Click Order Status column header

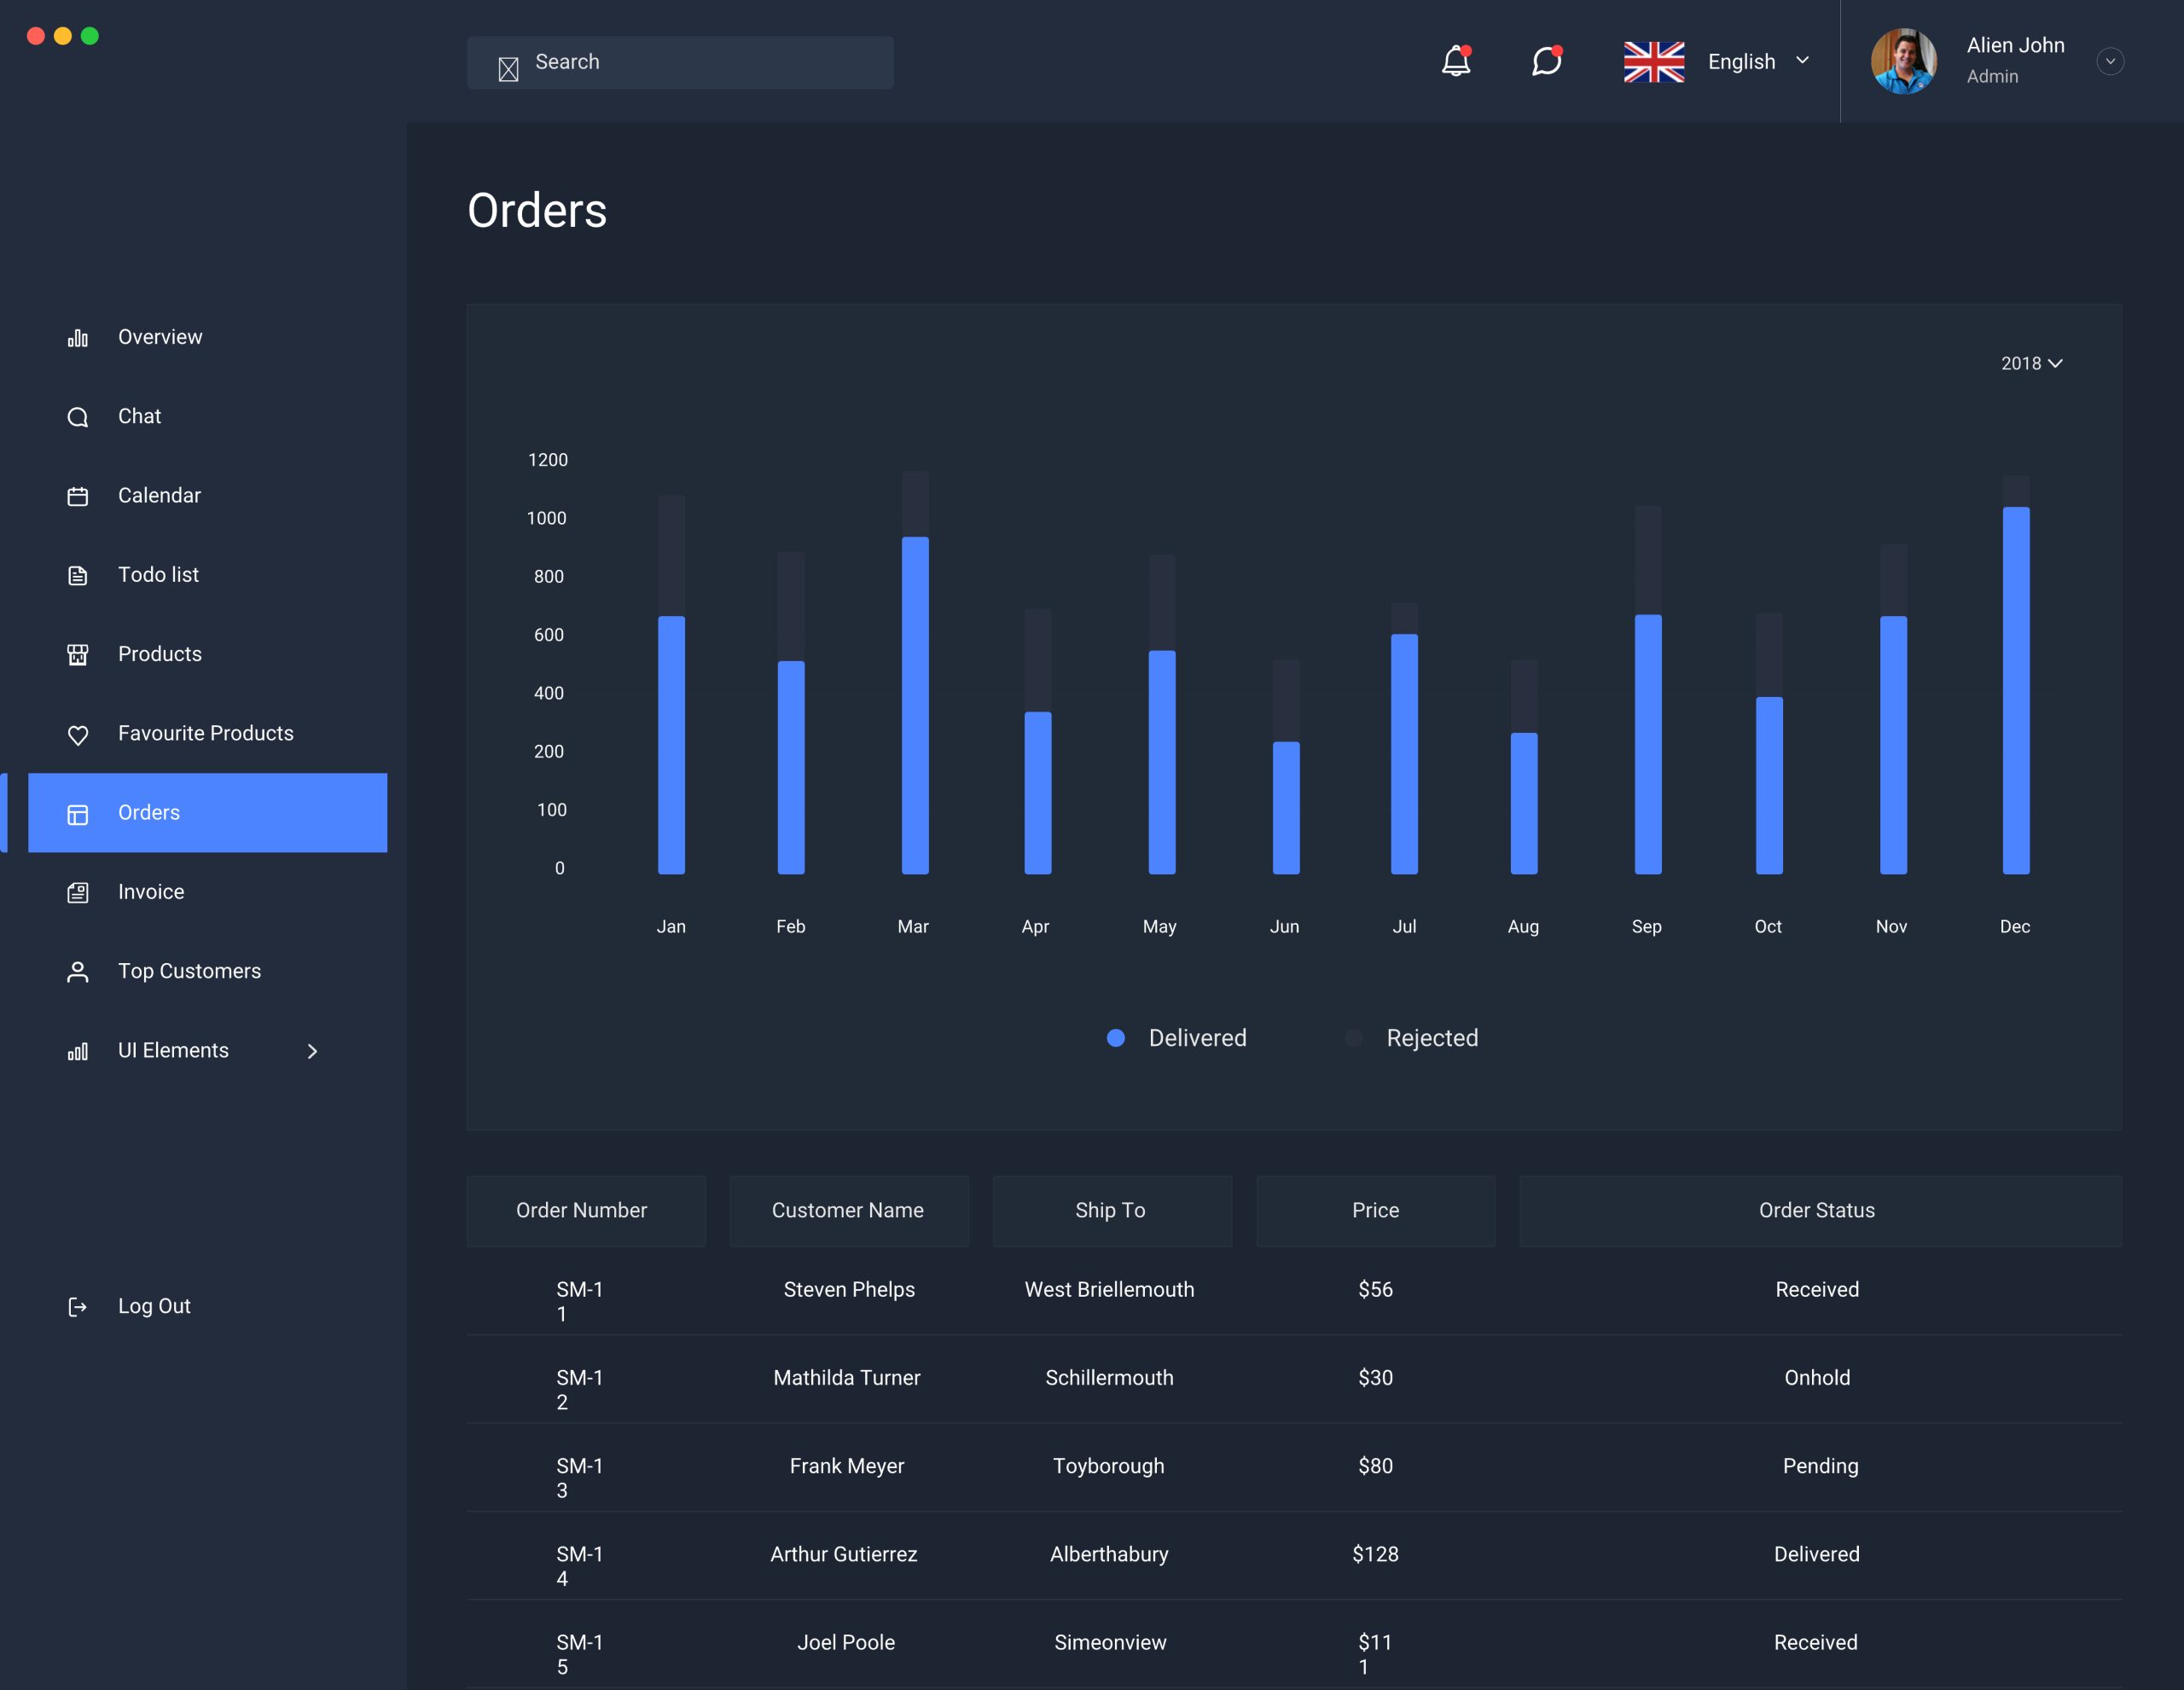coord(1820,1211)
